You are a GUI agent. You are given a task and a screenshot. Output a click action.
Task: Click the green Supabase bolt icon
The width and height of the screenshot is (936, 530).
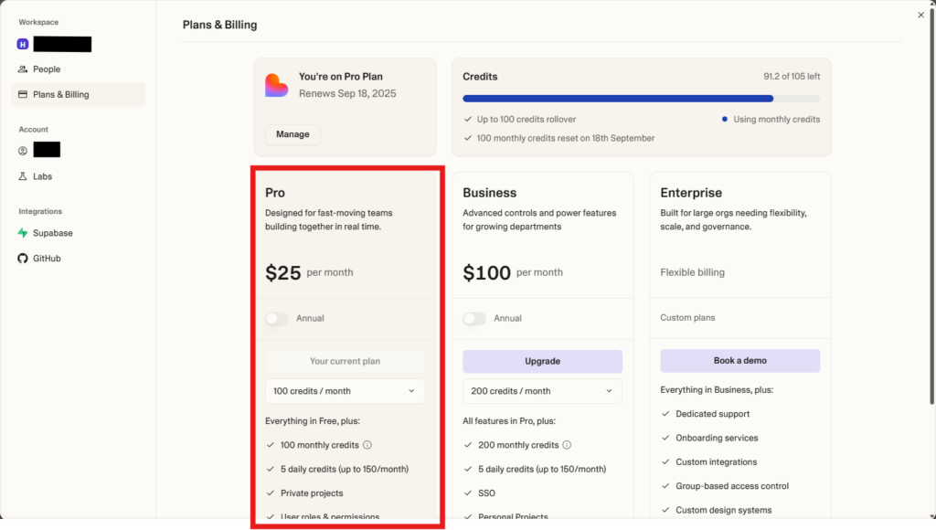tap(23, 233)
